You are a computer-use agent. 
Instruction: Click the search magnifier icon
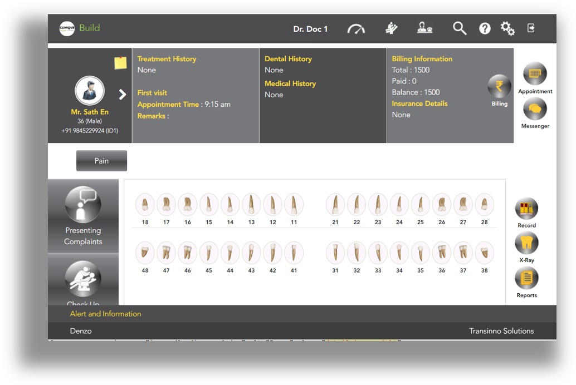(459, 28)
